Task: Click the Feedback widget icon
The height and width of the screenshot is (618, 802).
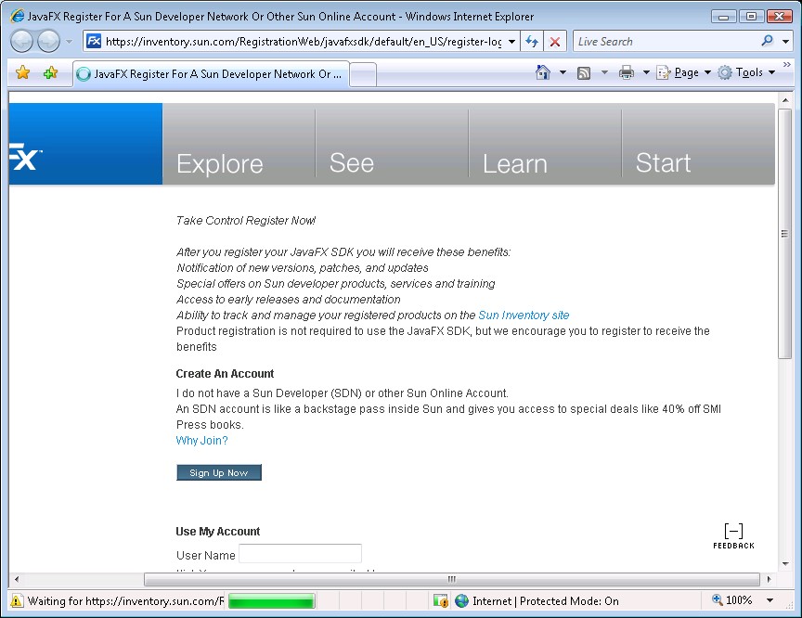Action: (x=733, y=536)
